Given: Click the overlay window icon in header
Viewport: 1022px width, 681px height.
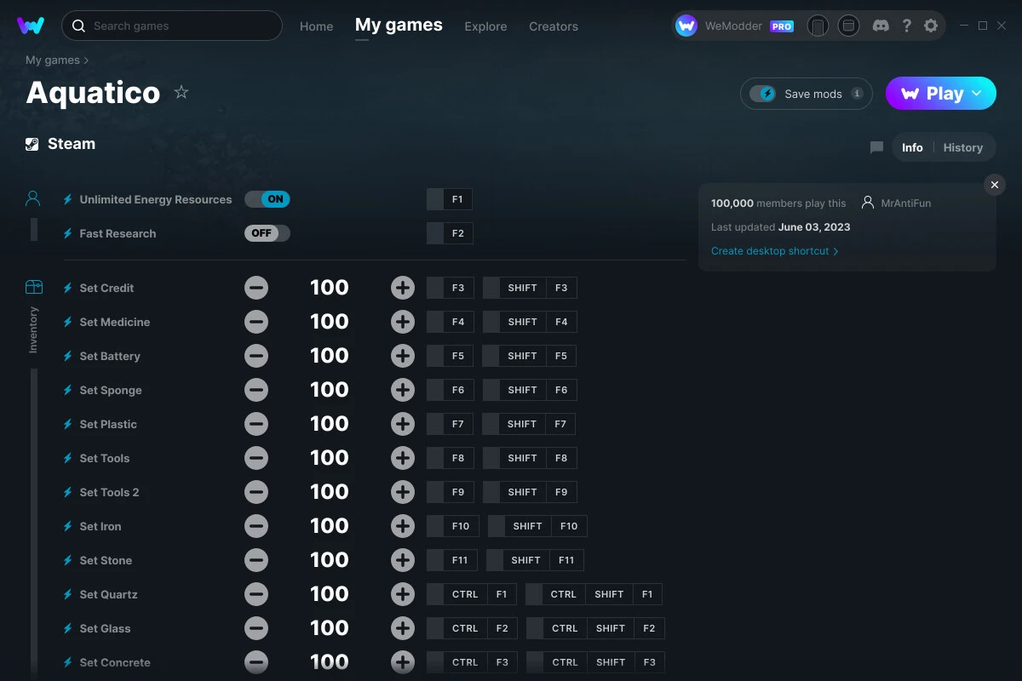Looking at the screenshot, I should click(848, 26).
